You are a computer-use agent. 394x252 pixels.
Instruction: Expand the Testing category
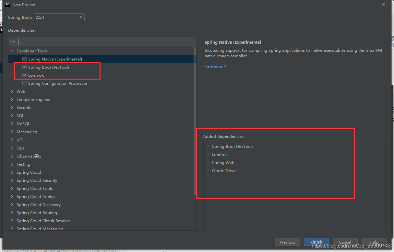pos(12,164)
